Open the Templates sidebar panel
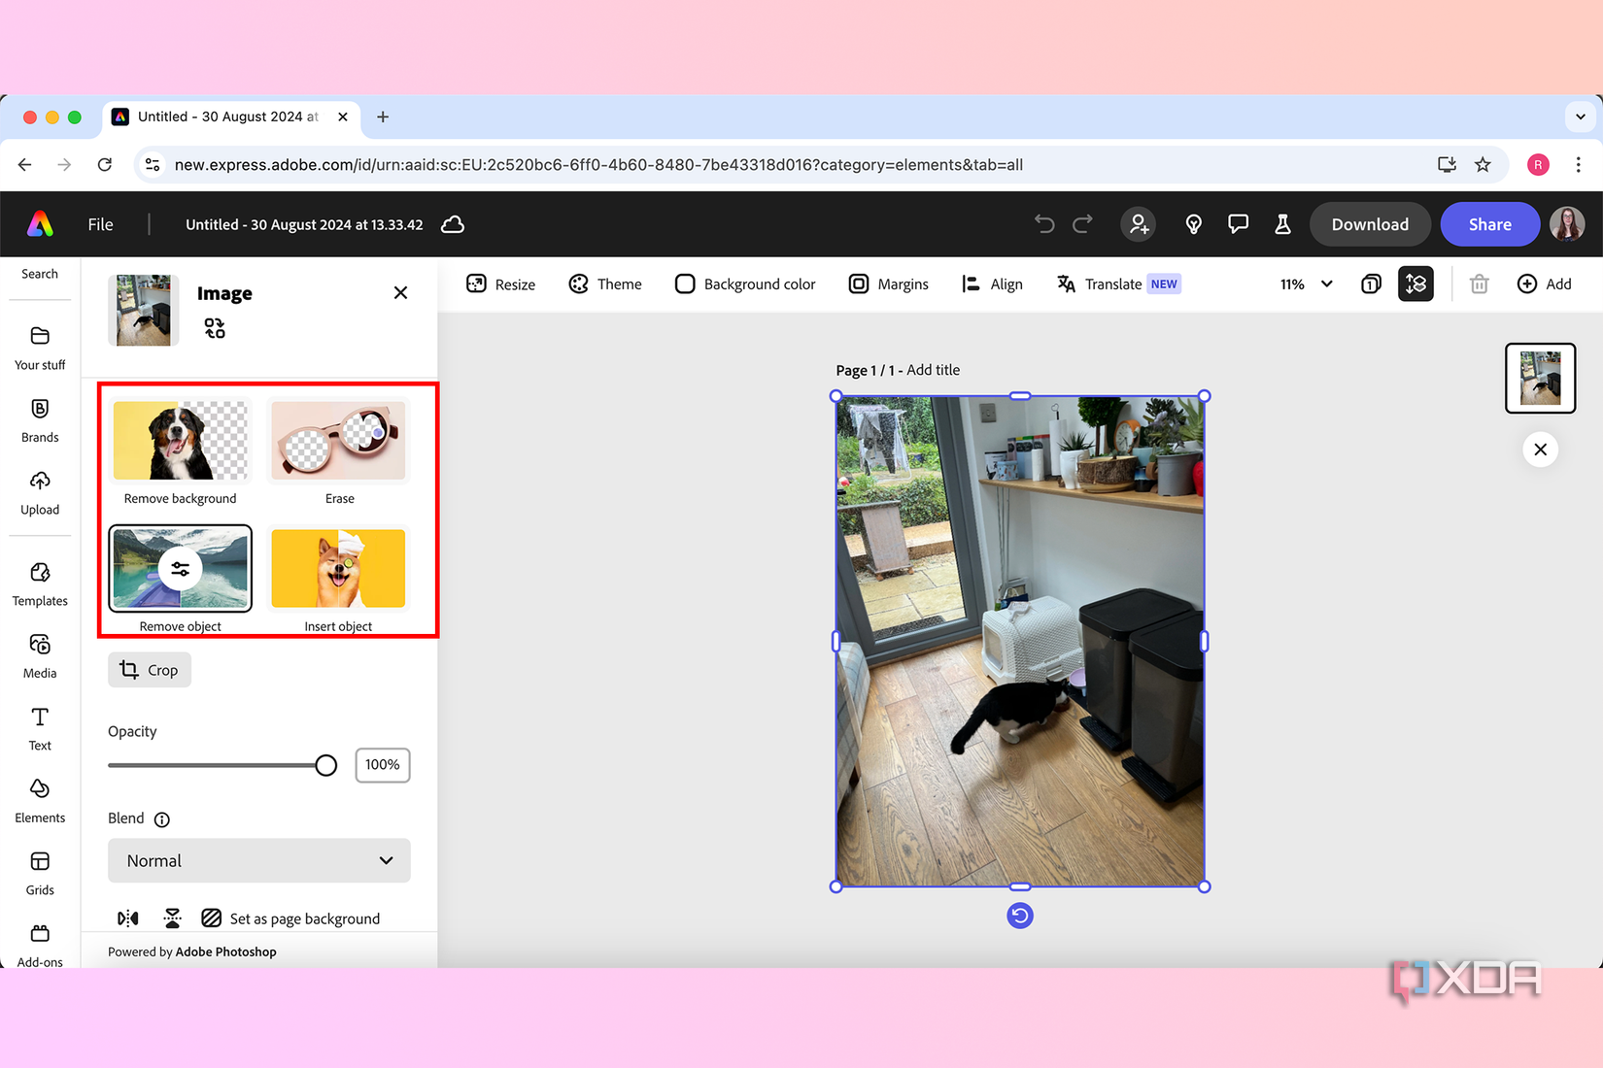 [x=40, y=584]
